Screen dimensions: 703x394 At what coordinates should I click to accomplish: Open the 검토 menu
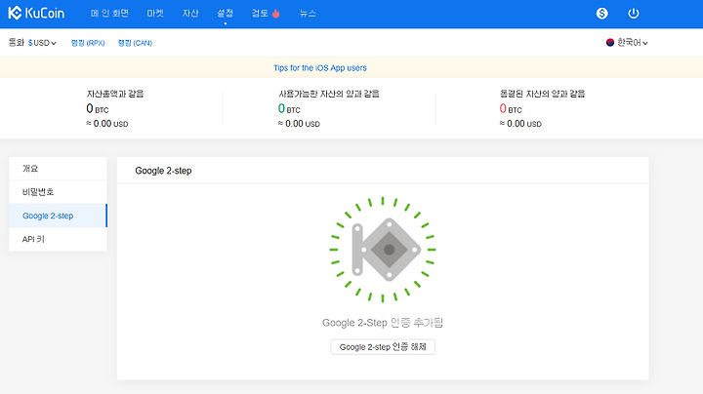pyautogui.click(x=260, y=14)
